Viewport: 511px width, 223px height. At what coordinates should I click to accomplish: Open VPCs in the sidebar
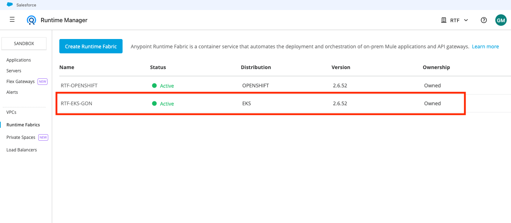coord(11,112)
